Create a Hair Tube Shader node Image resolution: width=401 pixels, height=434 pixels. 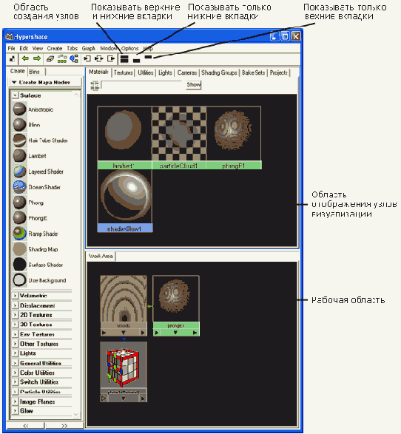click(40, 140)
